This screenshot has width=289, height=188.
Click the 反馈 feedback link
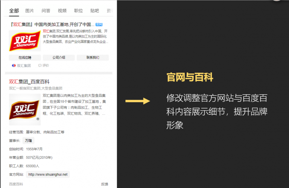coord(105,184)
